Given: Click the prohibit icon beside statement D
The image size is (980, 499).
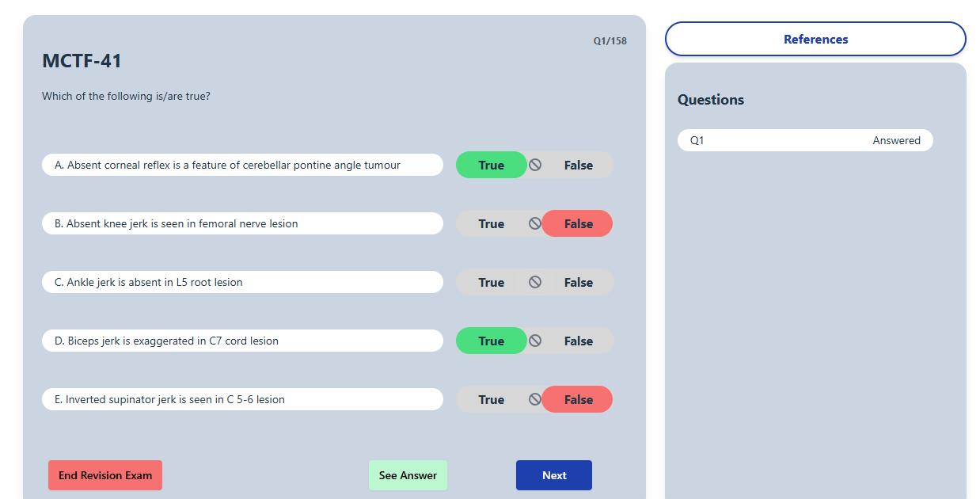Looking at the screenshot, I should coord(535,341).
